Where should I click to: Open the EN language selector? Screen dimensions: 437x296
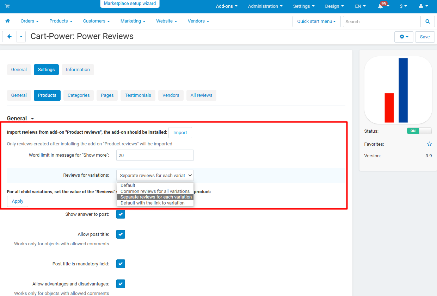pyautogui.click(x=361, y=6)
